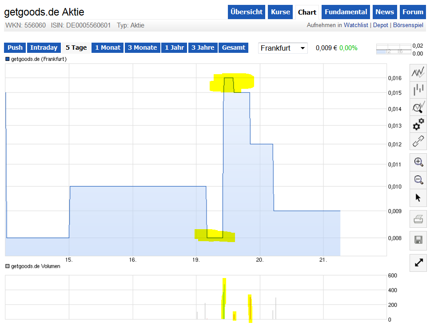The height and width of the screenshot is (326, 430).
Task: Zoom out with the minus magnifier
Action: coord(418,179)
